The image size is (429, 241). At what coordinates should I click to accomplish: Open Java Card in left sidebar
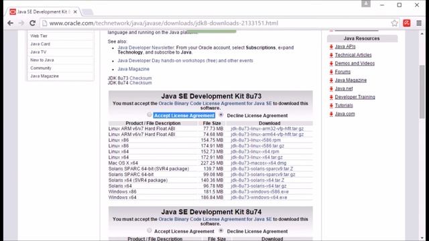[x=40, y=44]
